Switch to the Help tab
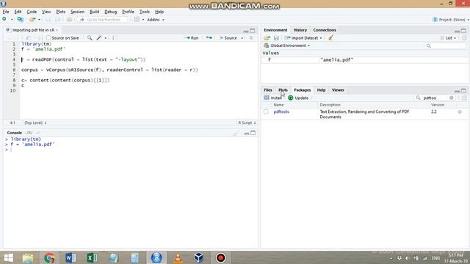The width and height of the screenshot is (470, 264). pos(321,89)
